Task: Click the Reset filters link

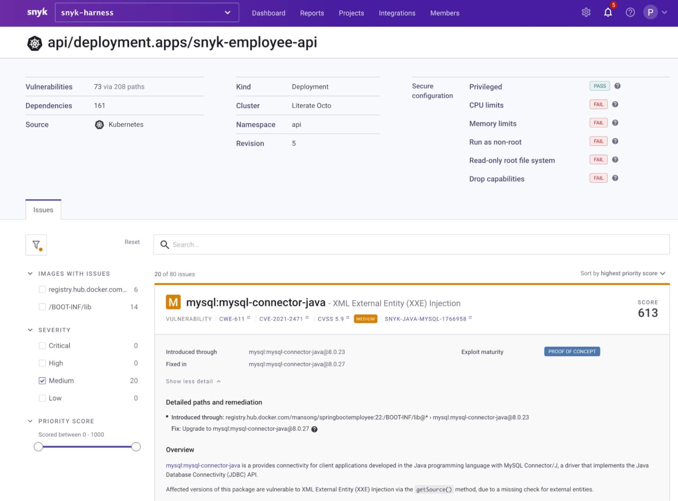Action: coord(132,242)
